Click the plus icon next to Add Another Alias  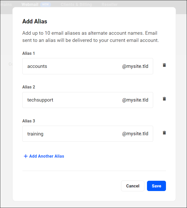coord(26,156)
